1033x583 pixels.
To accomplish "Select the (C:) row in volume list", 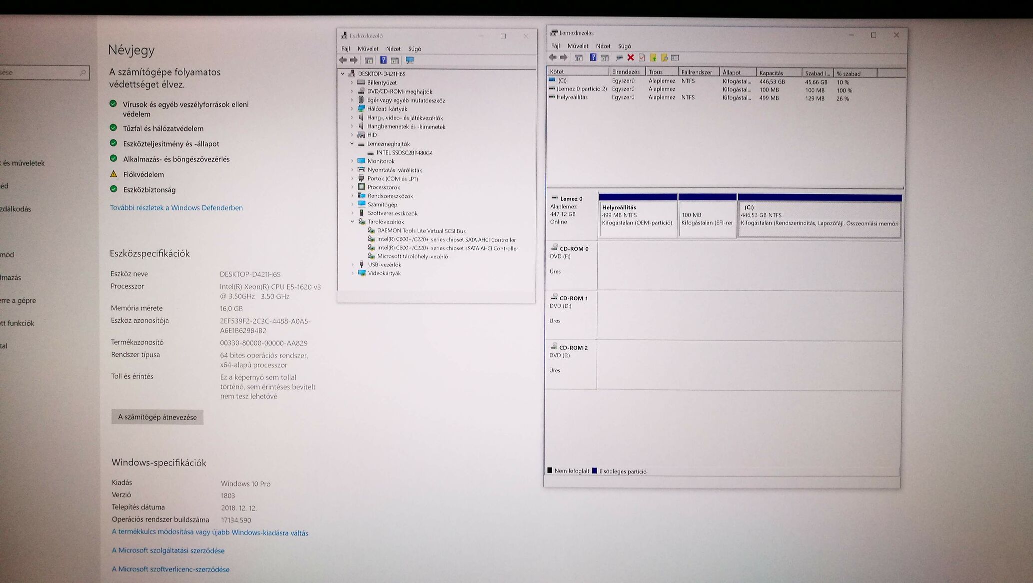I will 700,81.
